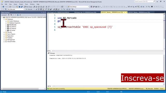
Task: Open the Connect dropdown in Object Explorer
Action: [x=4, y=15]
